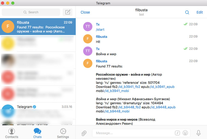Click the Edit button in the chat header

pyautogui.click(x=199, y=12)
